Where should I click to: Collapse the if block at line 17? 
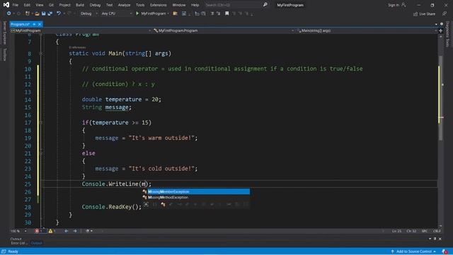(41, 123)
